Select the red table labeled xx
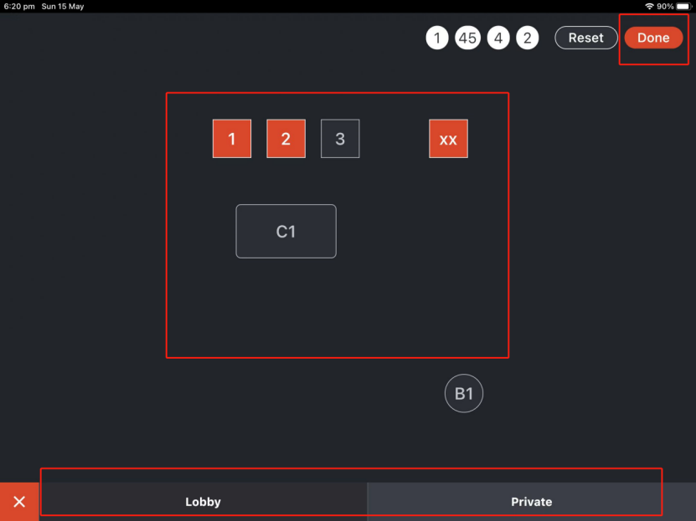Image resolution: width=696 pixels, height=521 pixels. pyautogui.click(x=448, y=139)
